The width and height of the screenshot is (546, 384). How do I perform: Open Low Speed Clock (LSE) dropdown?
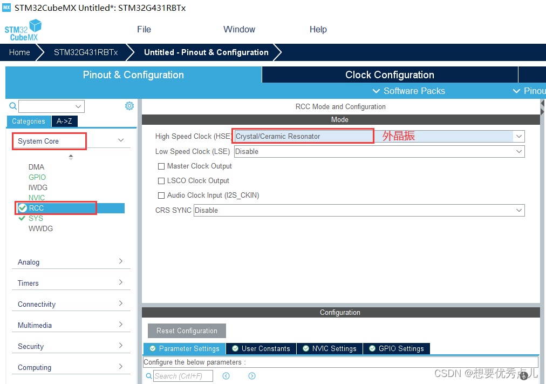[519, 151]
